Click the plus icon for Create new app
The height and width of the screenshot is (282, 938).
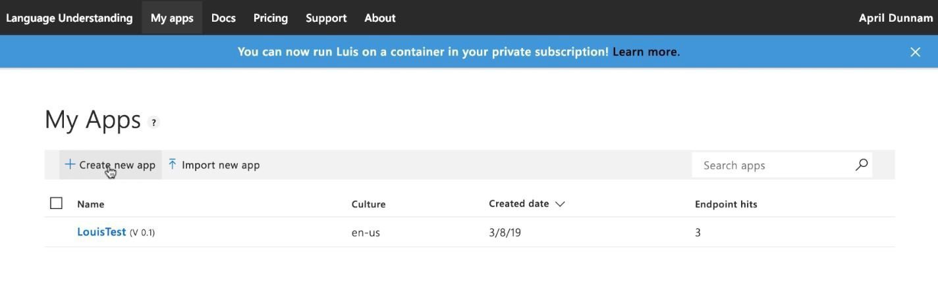coord(70,164)
